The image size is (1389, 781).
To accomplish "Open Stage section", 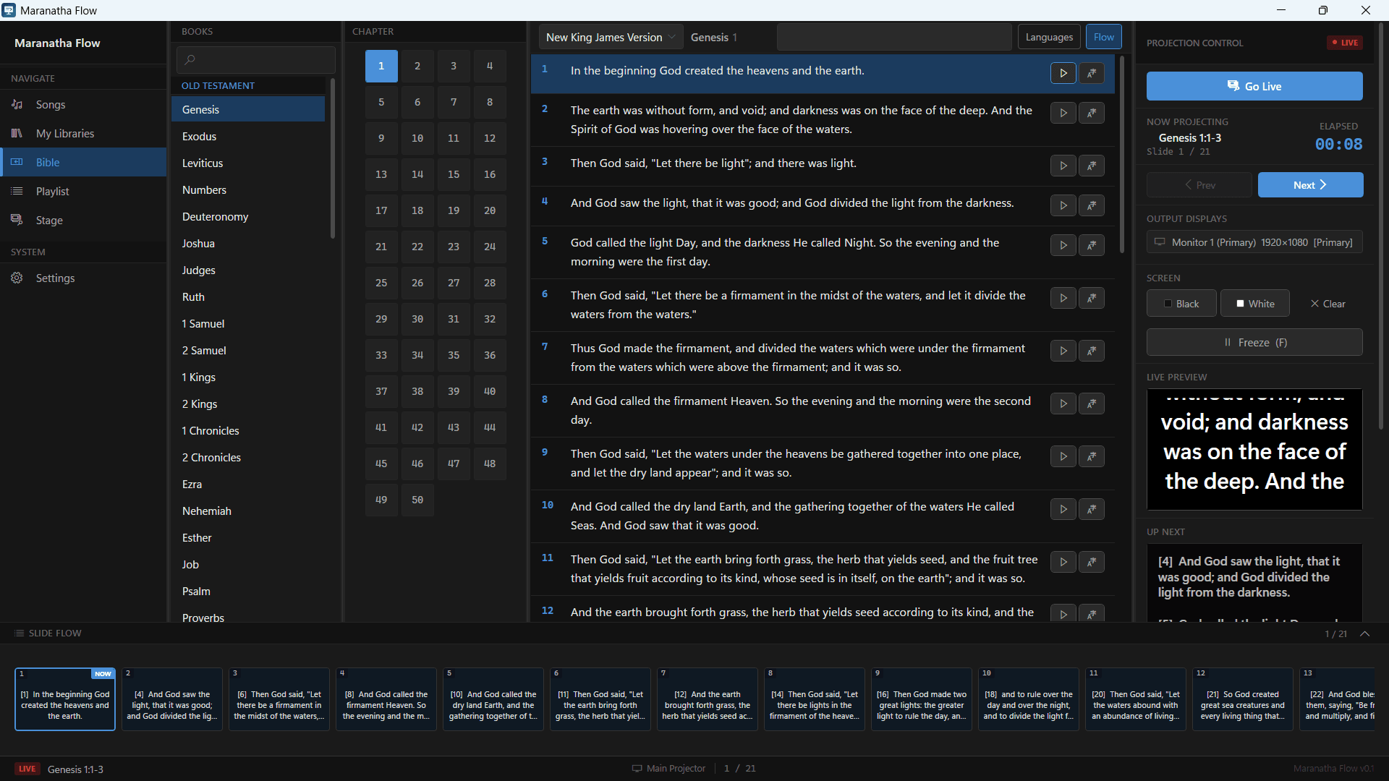I will (x=83, y=221).
